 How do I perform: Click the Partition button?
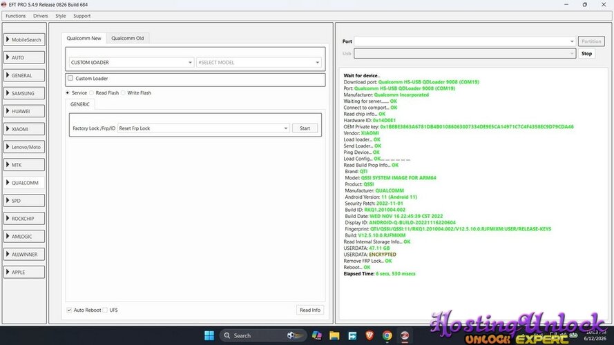tap(591, 41)
